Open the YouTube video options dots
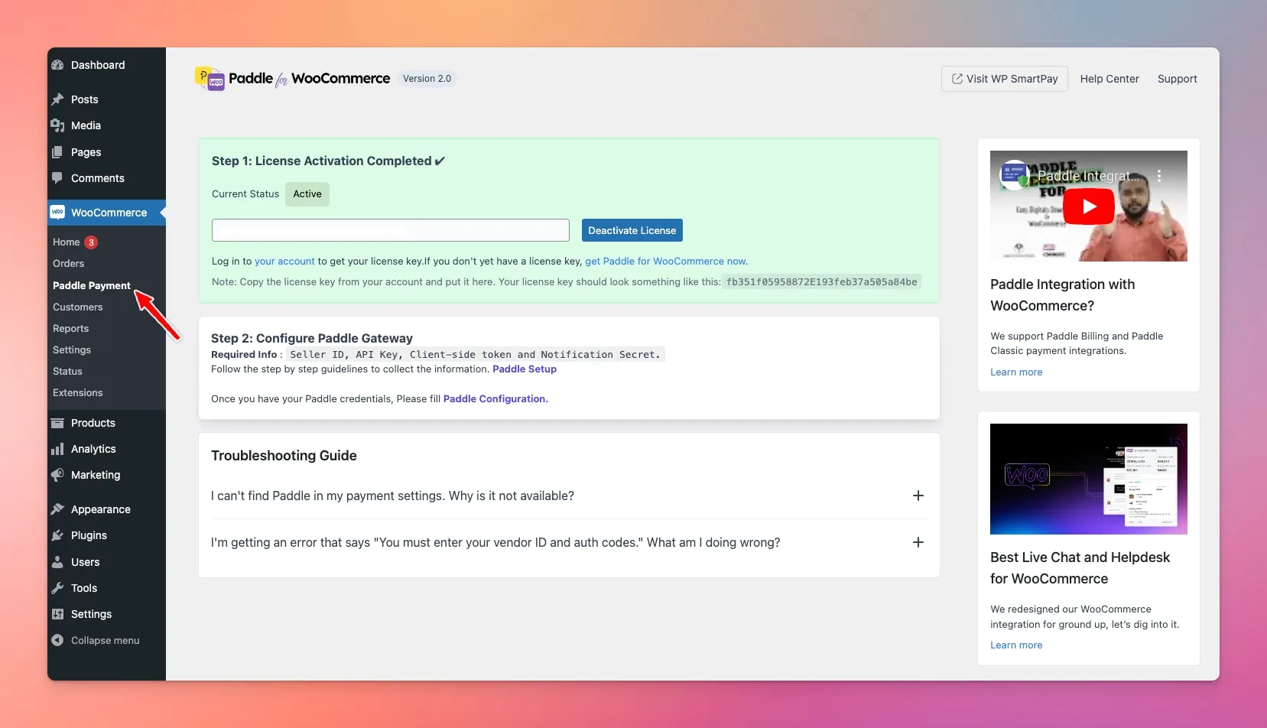This screenshot has height=728, width=1267. coord(1159,176)
